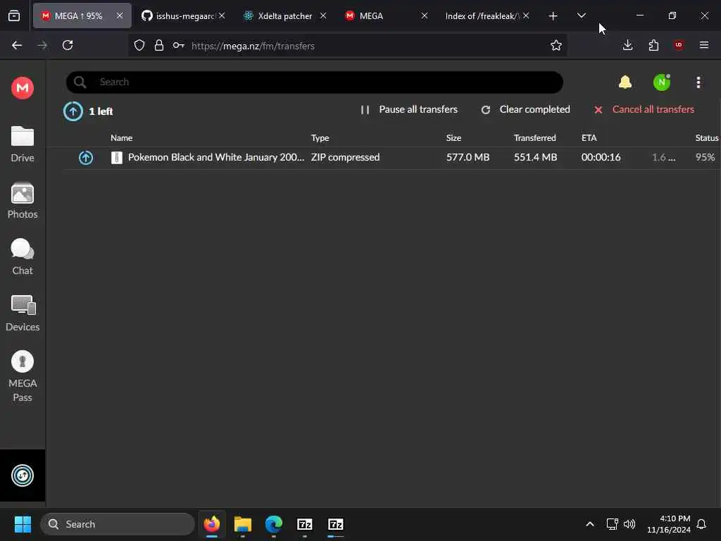Open the Windows Start menu

23,524
